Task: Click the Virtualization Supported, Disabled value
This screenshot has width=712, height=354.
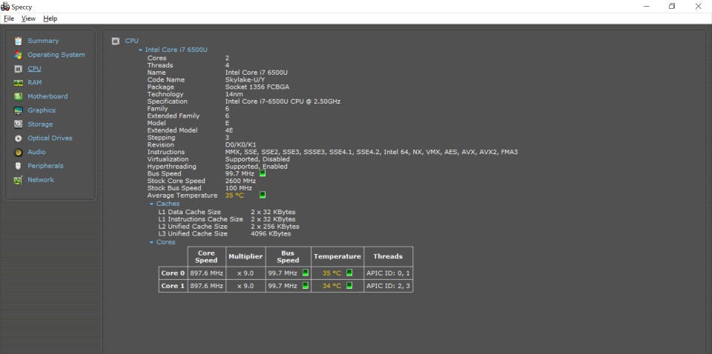Action: tap(257, 159)
